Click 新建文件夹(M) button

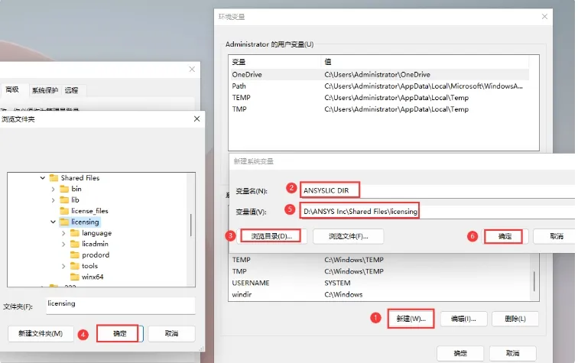(x=41, y=333)
